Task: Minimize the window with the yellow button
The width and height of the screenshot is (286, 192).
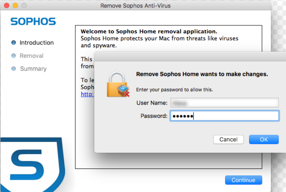Action: click(16, 6)
